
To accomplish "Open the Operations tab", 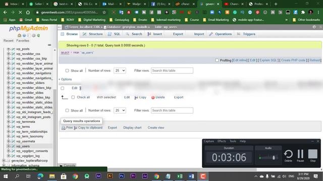I will coord(221,34).
